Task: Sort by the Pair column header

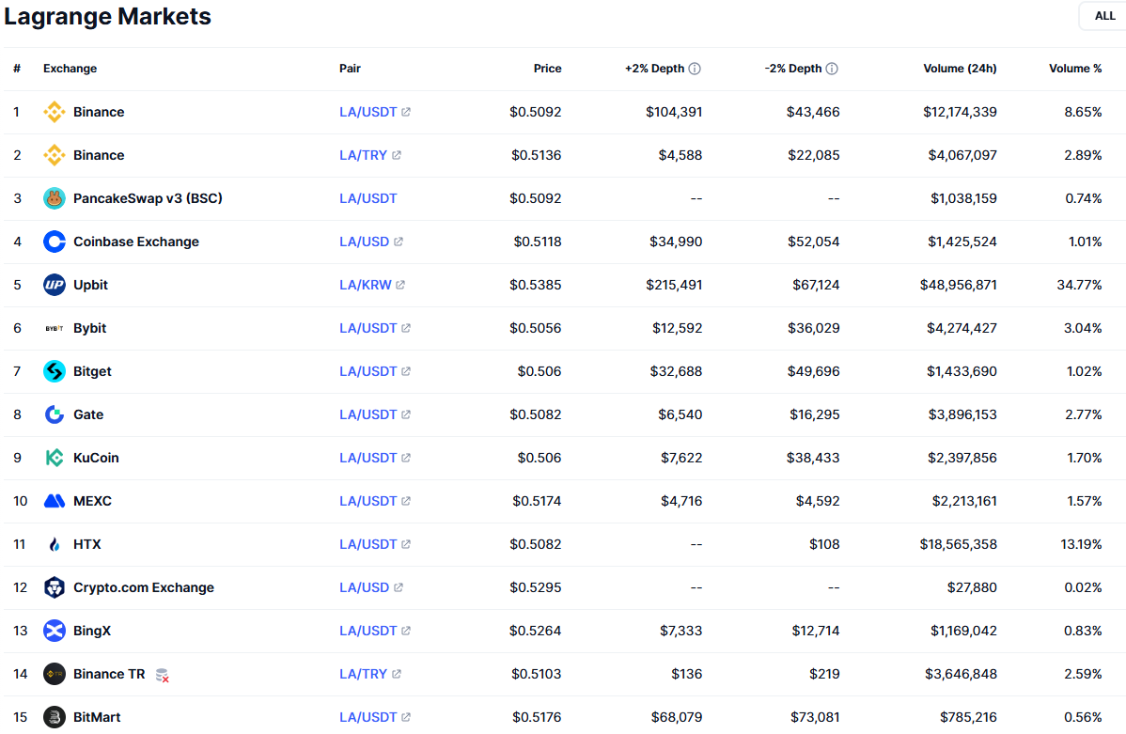Action: pyautogui.click(x=350, y=69)
